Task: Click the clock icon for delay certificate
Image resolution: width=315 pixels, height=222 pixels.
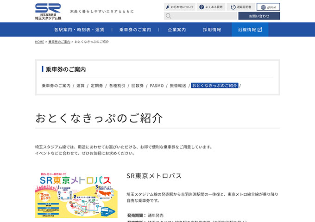Action: (233, 7)
